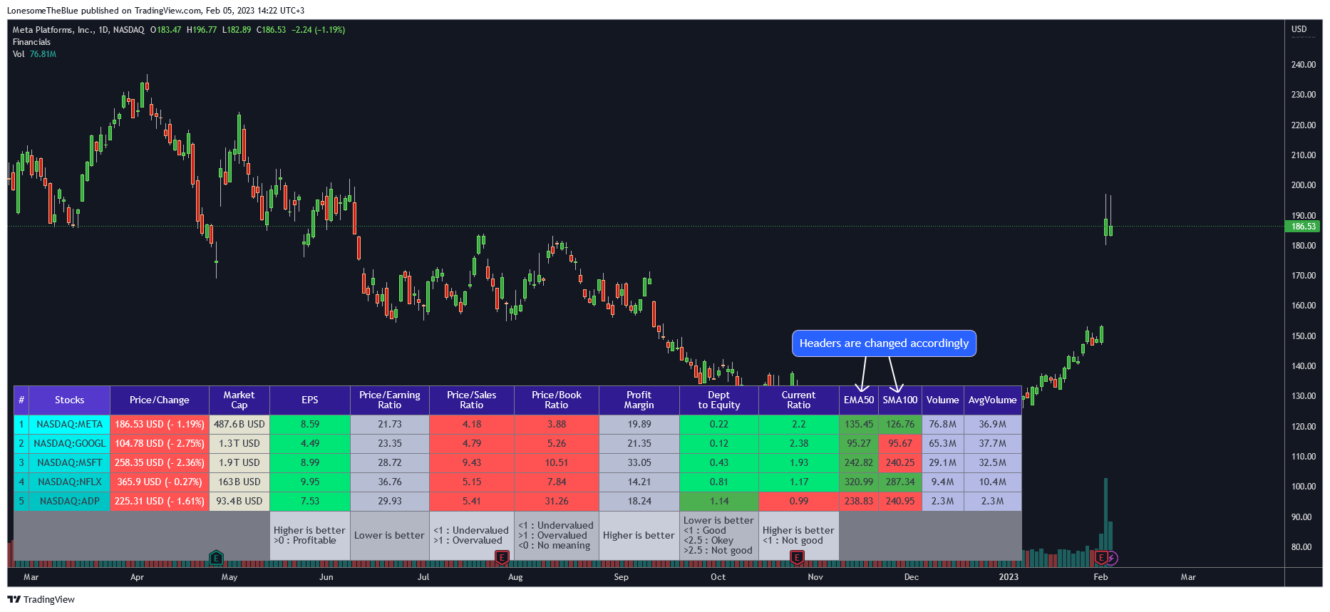Click the 2023 label on the time axis
Viewport: 1330px width, 612px height.
point(1009,577)
